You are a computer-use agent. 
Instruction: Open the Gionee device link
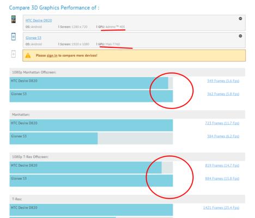(x=33, y=38)
